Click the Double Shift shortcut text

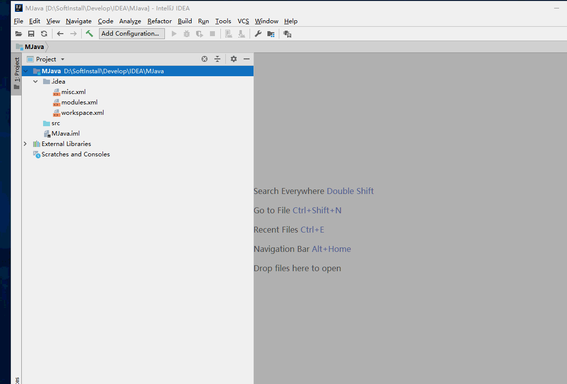click(x=350, y=191)
